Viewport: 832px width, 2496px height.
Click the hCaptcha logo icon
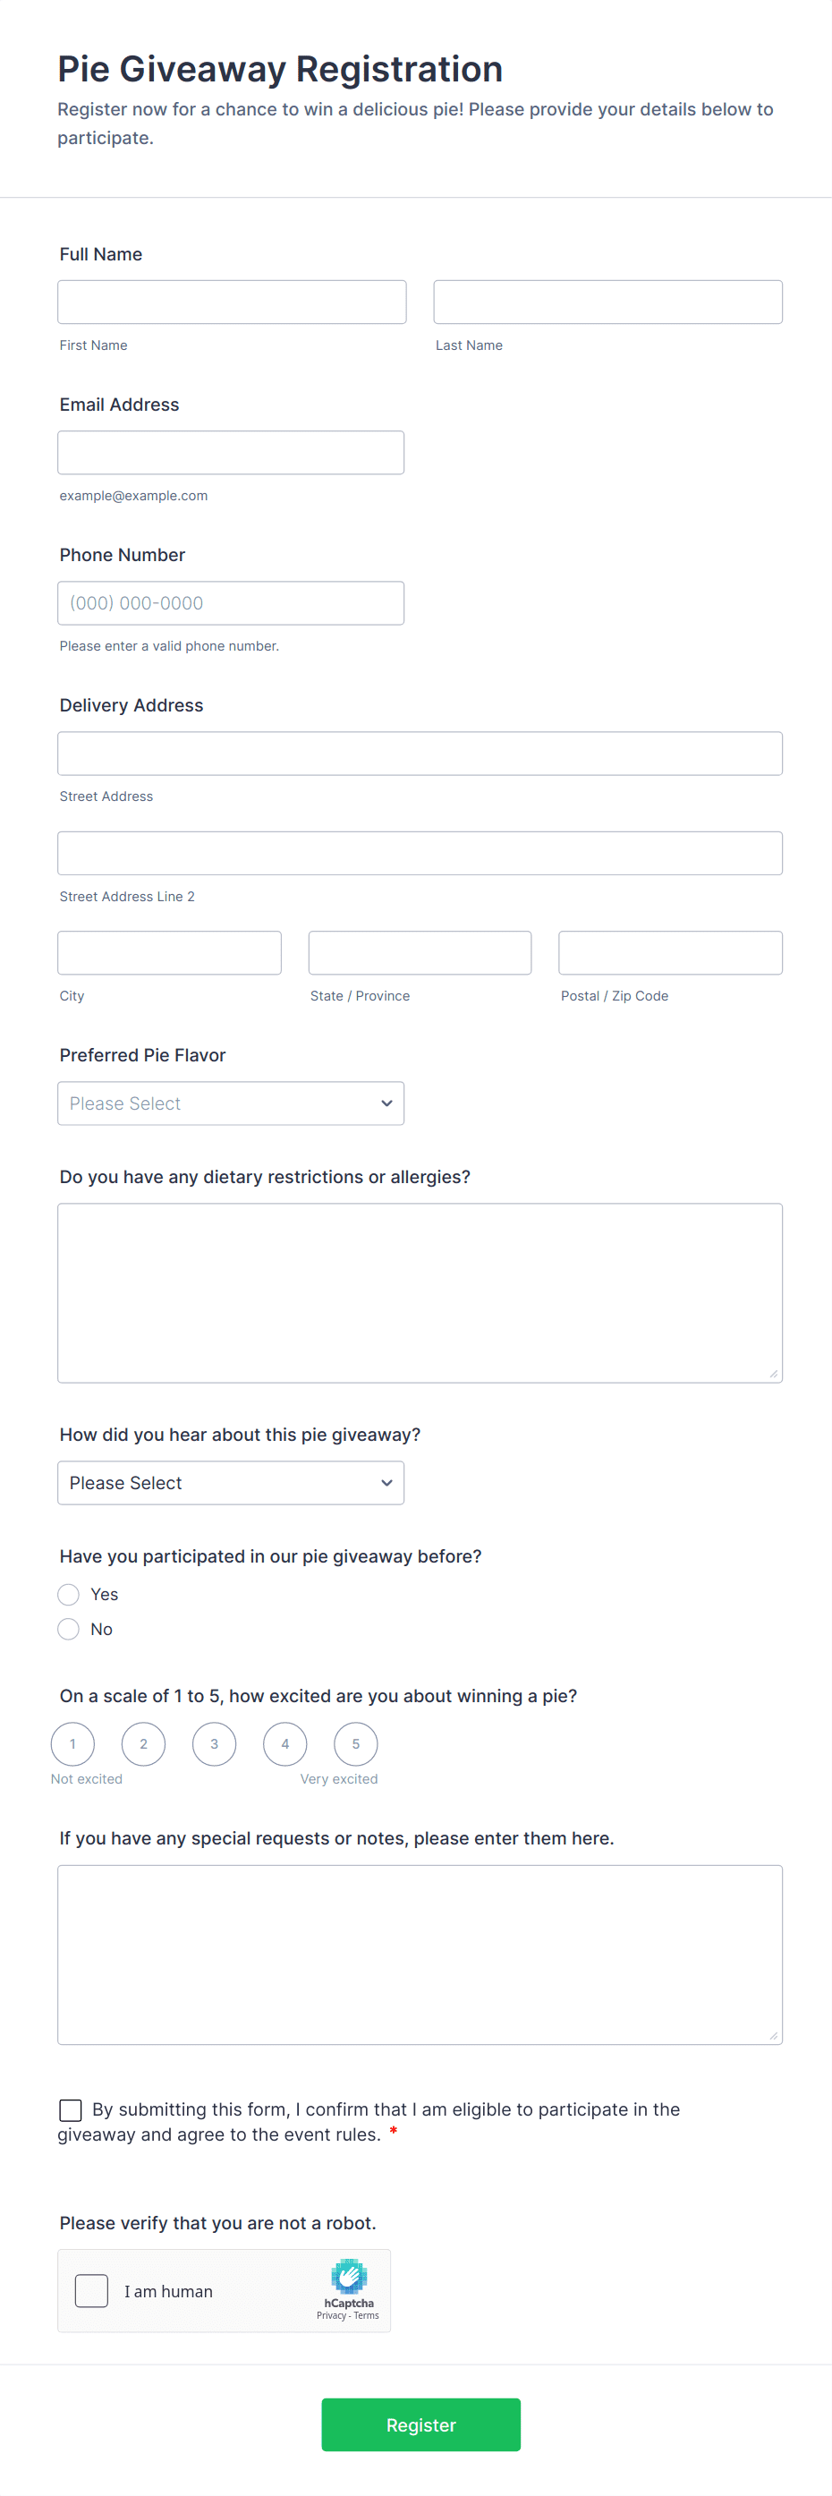[349, 2277]
